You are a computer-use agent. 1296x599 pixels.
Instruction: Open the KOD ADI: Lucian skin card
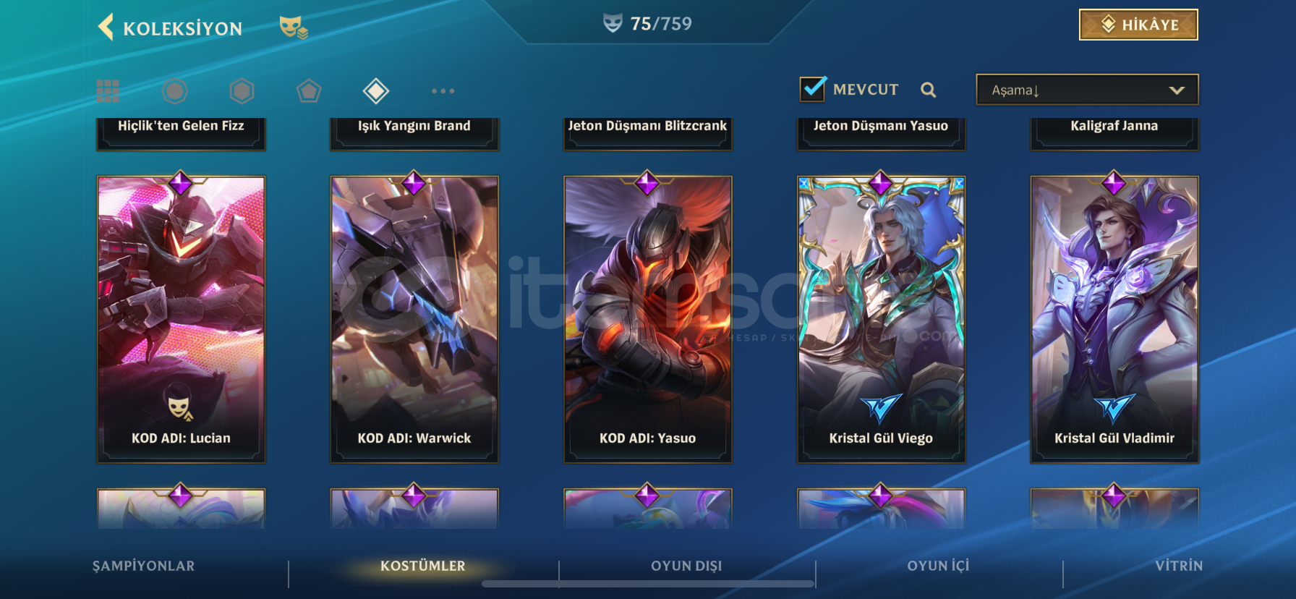coord(181,319)
